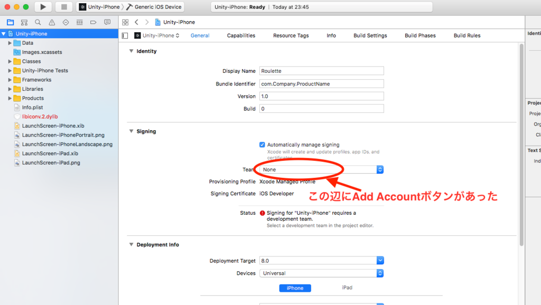Collapse the Deployment Info section
Viewport: 541px width, 305px height.
coord(131,245)
